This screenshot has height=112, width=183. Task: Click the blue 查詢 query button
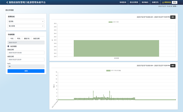tap(26, 71)
